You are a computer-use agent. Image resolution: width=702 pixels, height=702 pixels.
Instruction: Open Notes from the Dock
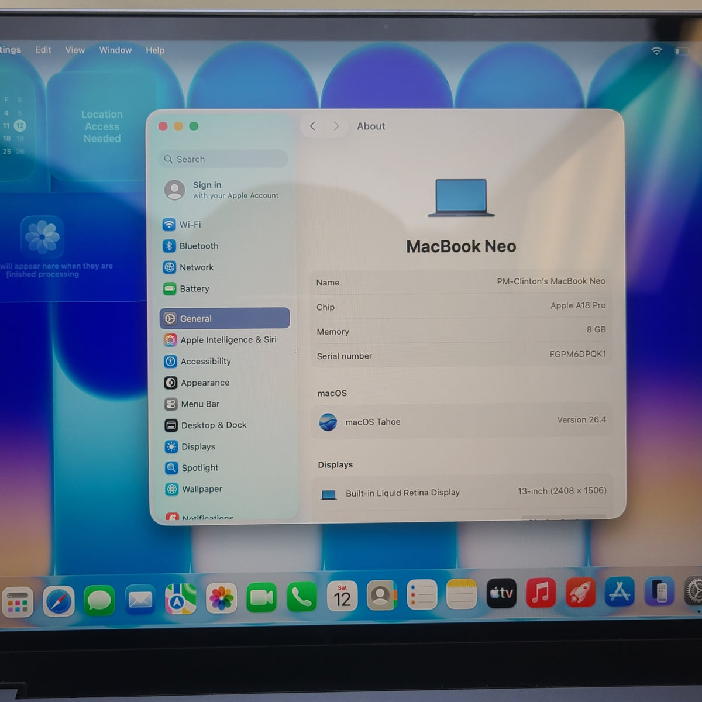click(462, 594)
